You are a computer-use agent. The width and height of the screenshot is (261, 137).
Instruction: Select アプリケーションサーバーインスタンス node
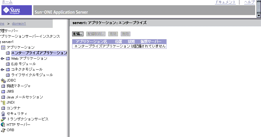click(x=30, y=36)
